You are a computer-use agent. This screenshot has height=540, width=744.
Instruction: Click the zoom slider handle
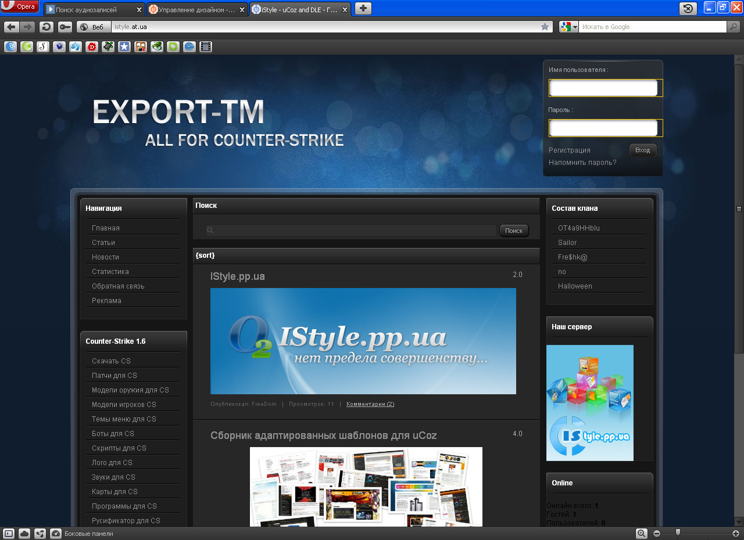(678, 532)
